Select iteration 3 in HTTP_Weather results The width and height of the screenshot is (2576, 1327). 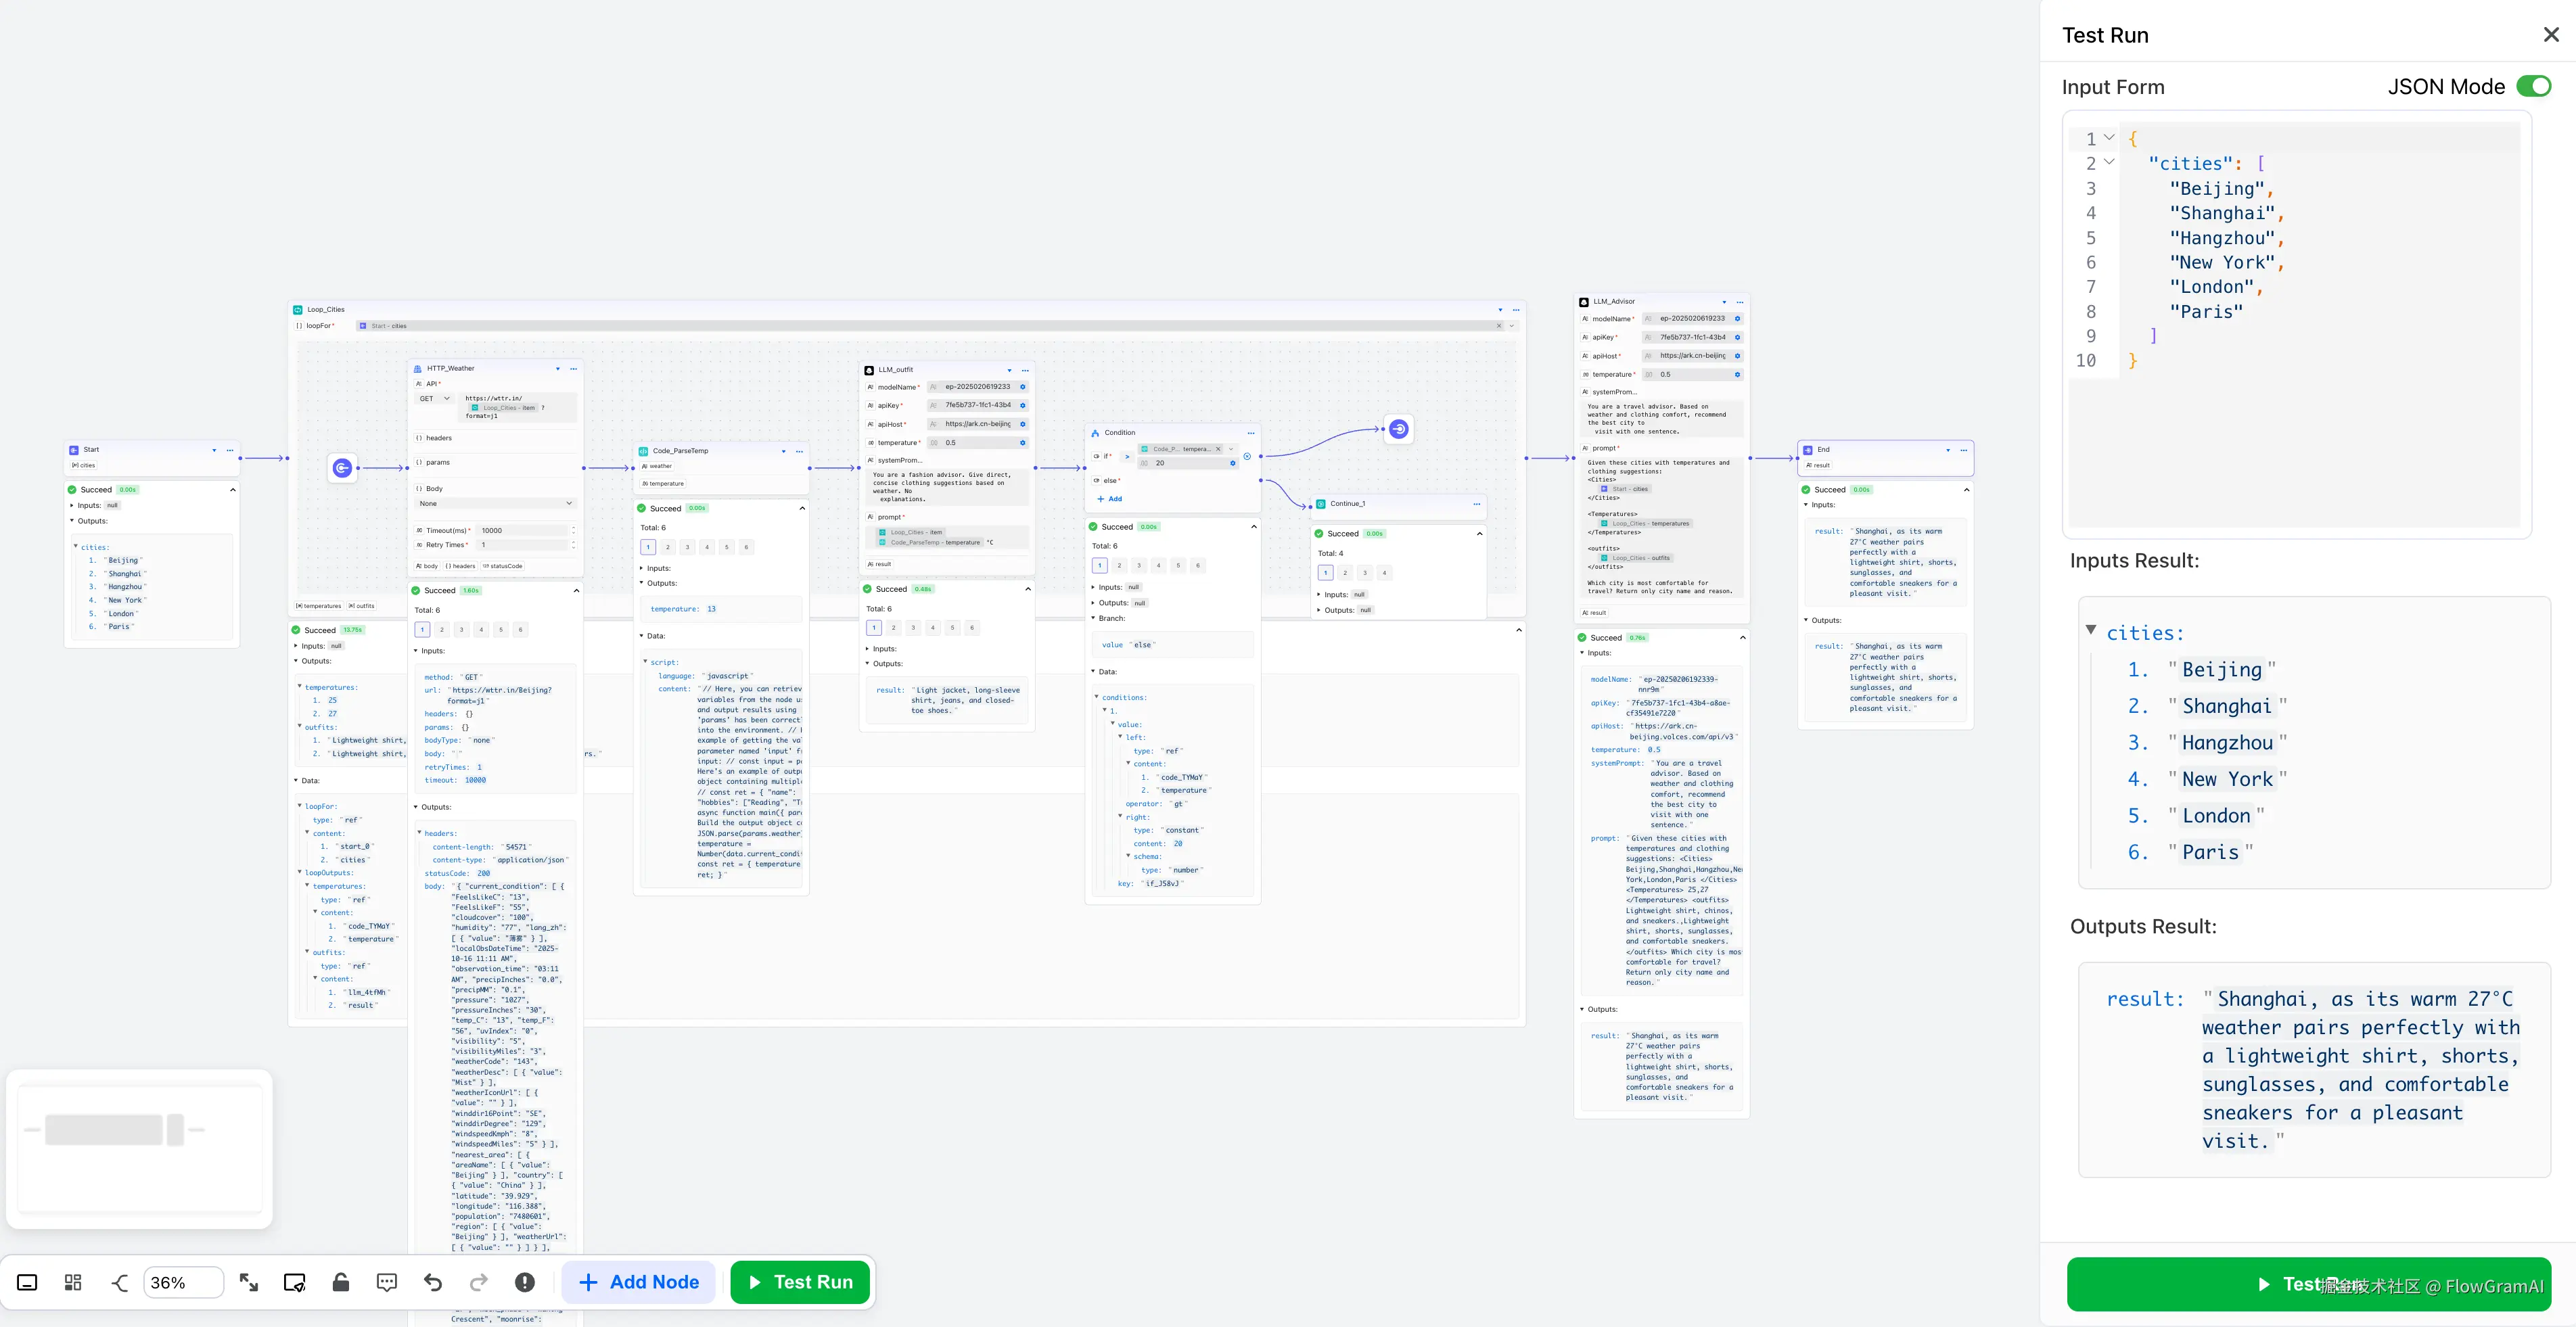point(461,630)
